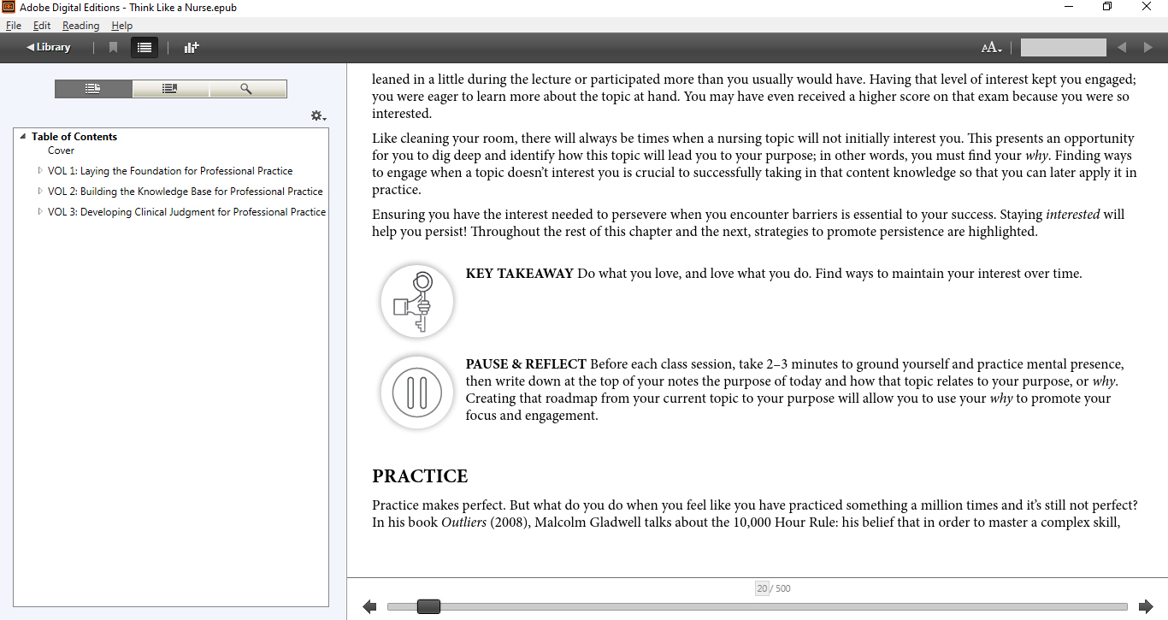
Task: Expand the VOL 1 tree node
Action: click(x=40, y=171)
